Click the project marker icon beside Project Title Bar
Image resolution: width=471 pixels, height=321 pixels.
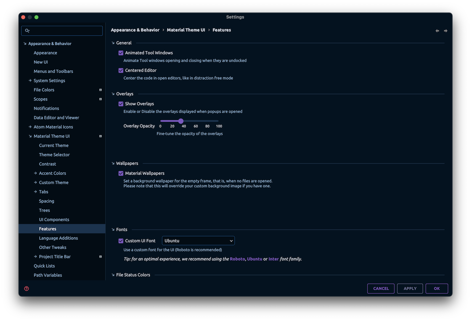100,256
